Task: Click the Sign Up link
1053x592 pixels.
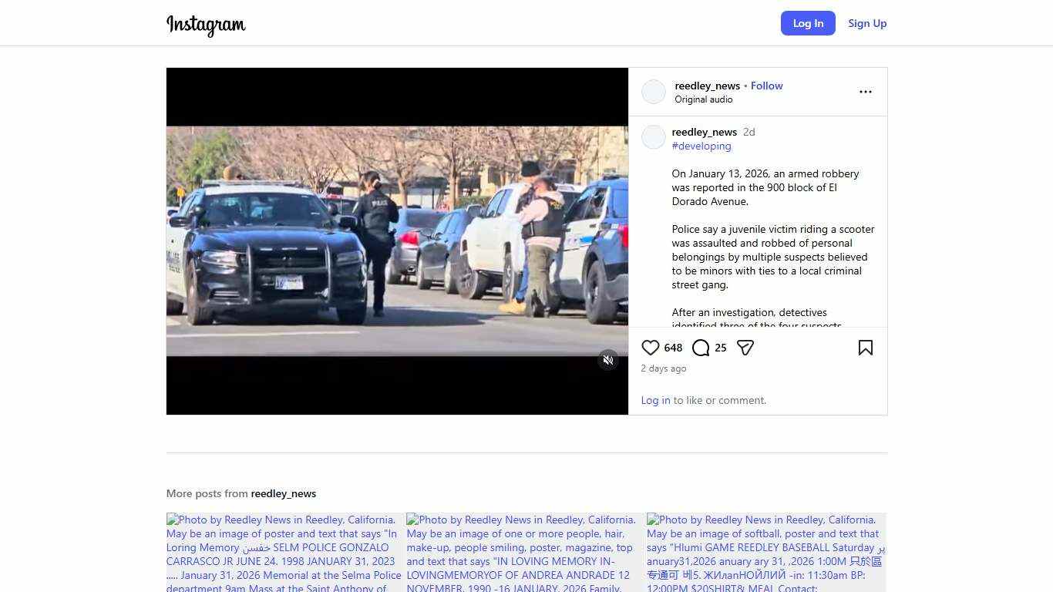Action: click(867, 23)
